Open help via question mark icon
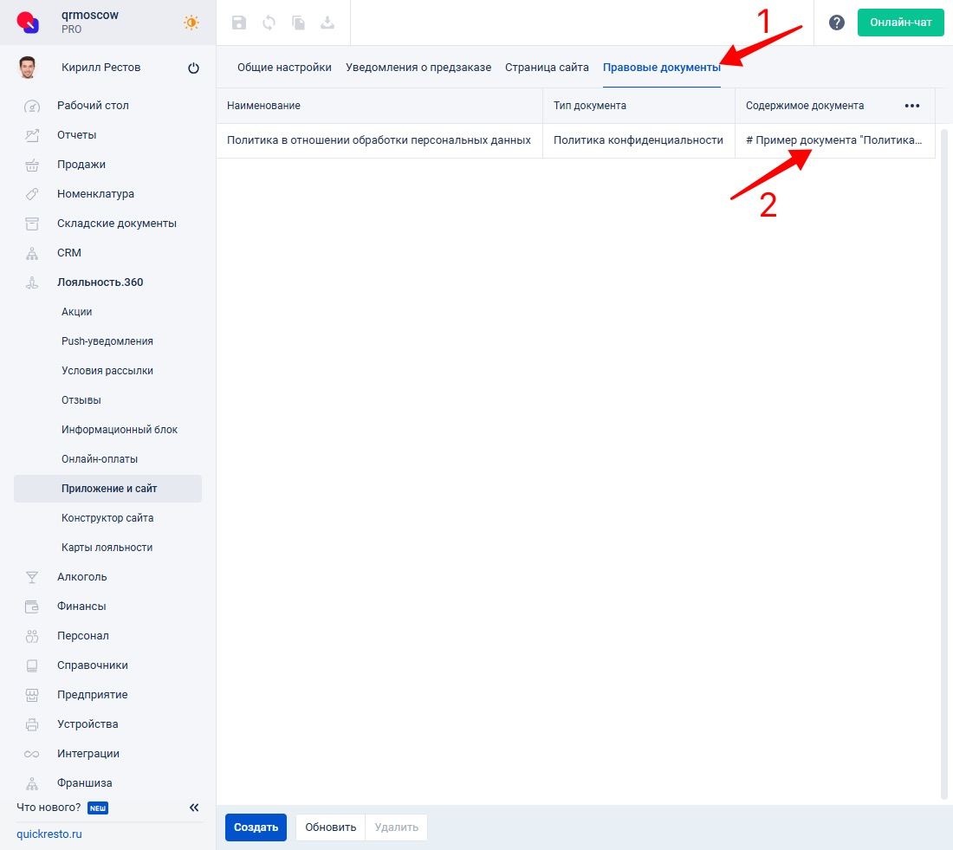Image resolution: width=953 pixels, height=850 pixels. pos(836,23)
